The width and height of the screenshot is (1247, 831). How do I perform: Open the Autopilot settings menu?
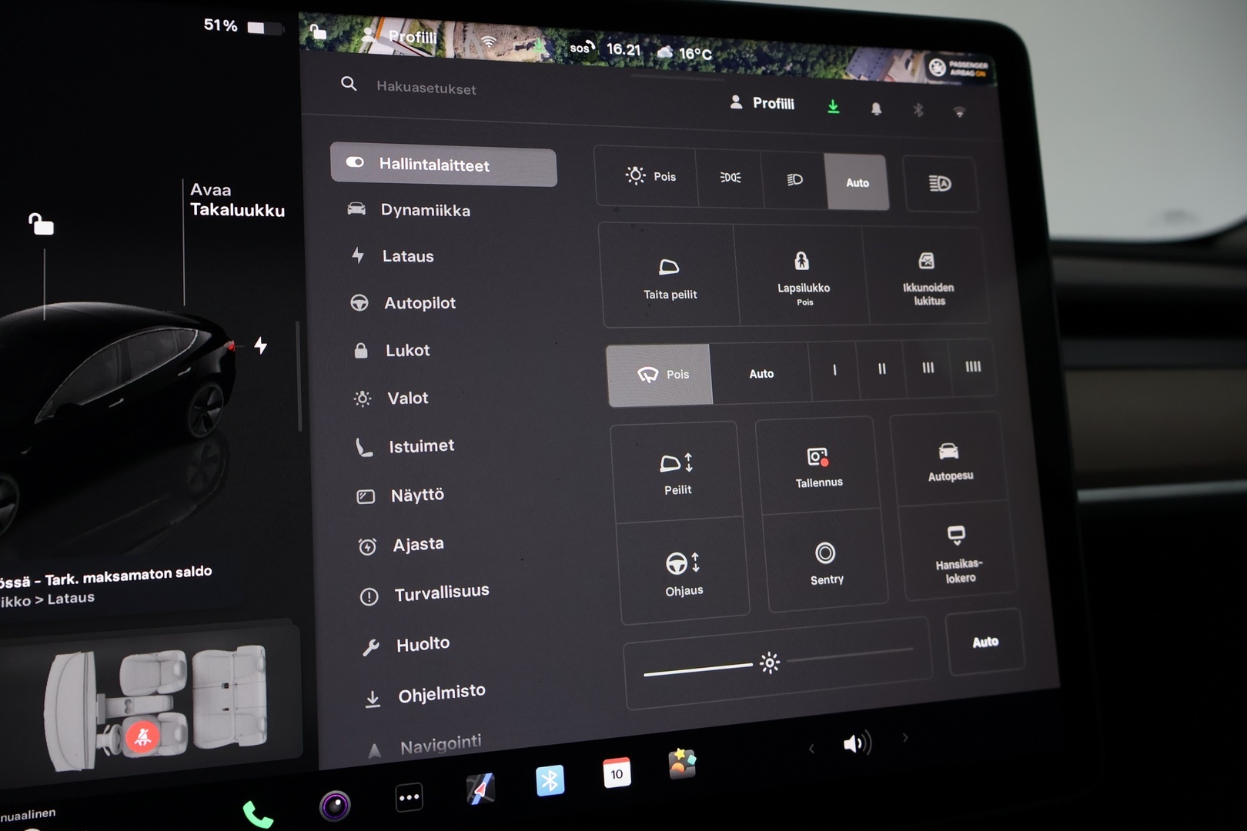click(420, 303)
